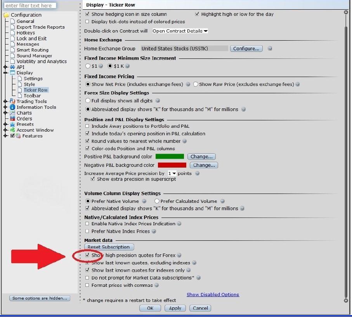Click Change... for Positive P&L background color

click(x=201, y=156)
